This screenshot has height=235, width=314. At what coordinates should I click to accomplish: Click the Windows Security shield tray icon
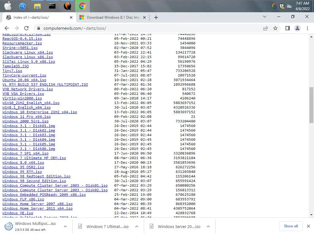[x=281, y=6]
